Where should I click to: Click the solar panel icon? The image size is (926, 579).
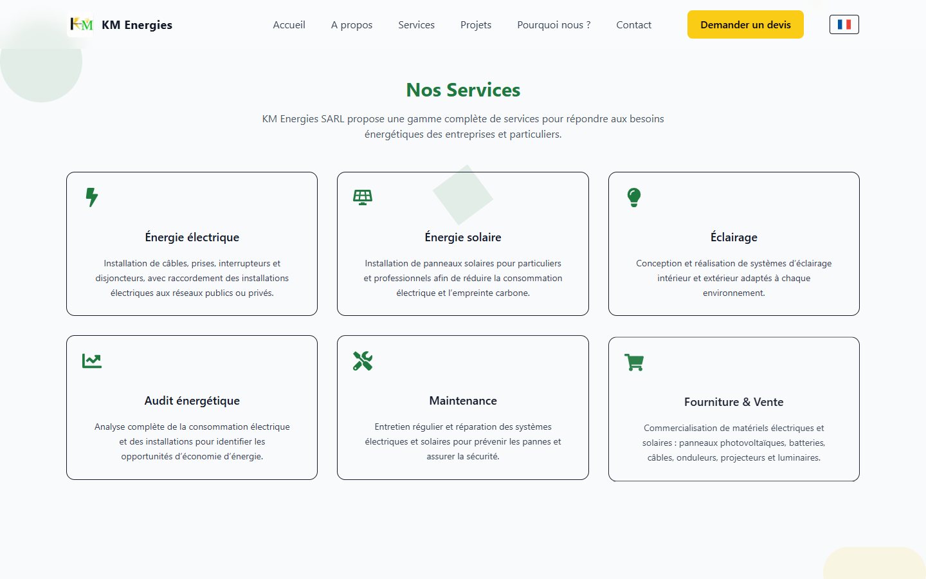point(363,197)
